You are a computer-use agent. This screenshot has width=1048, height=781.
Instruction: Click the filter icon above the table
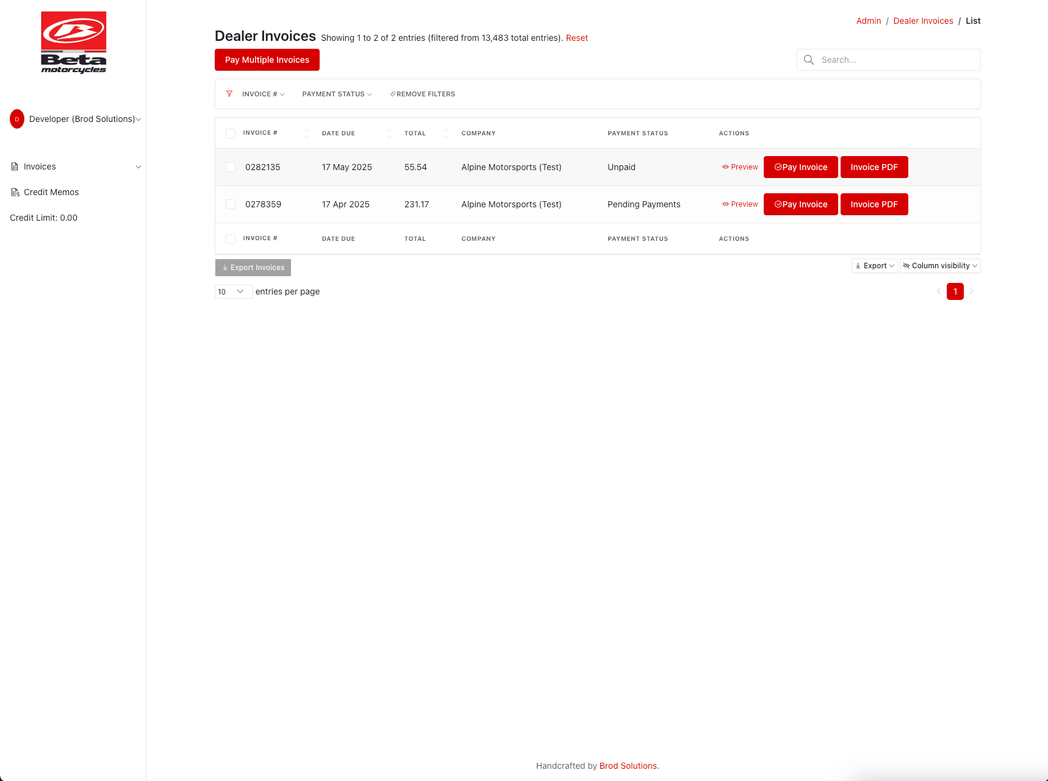[x=229, y=94]
